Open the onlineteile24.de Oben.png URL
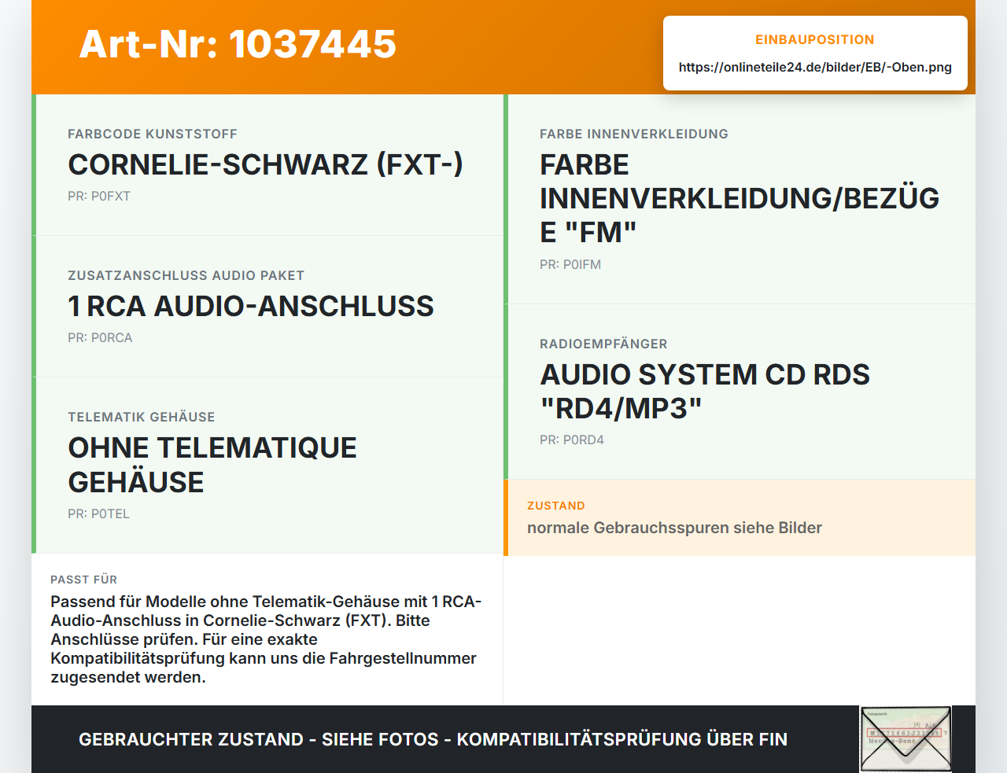The height and width of the screenshot is (773, 1007). tap(815, 67)
